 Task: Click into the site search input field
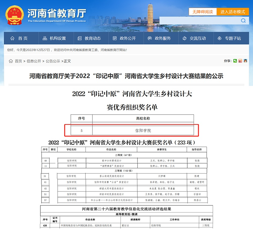[x=199, y=20]
